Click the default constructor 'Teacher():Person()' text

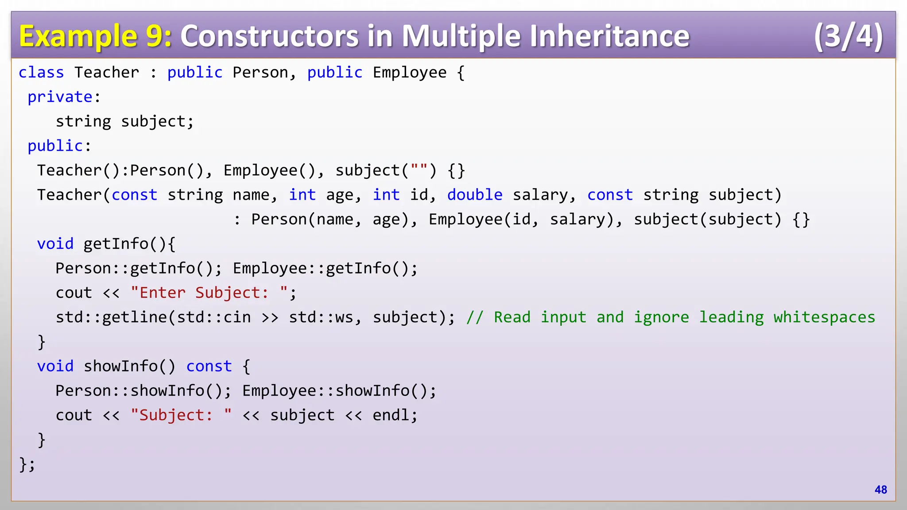(120, 170)
